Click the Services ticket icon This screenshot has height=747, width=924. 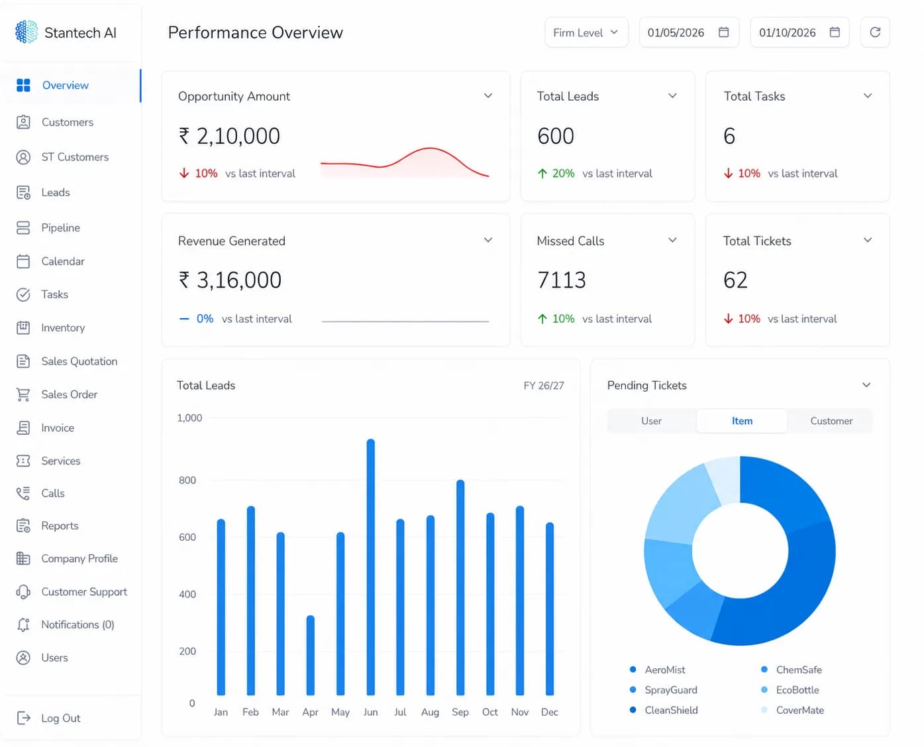[x=23, y=461]
